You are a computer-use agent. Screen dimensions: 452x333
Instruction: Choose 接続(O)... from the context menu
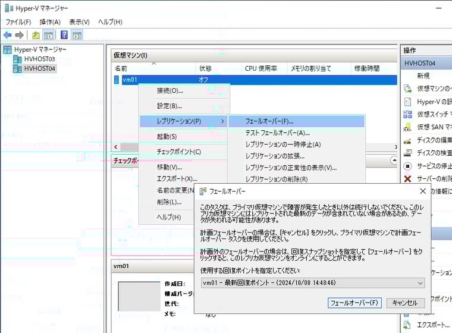tap(184, 91)
